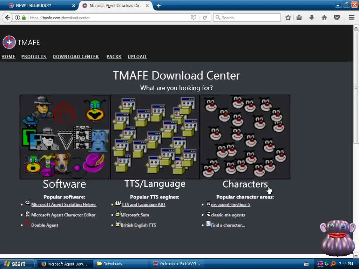Open a new tab with plus button
The image size is (359, 269).
159,6
